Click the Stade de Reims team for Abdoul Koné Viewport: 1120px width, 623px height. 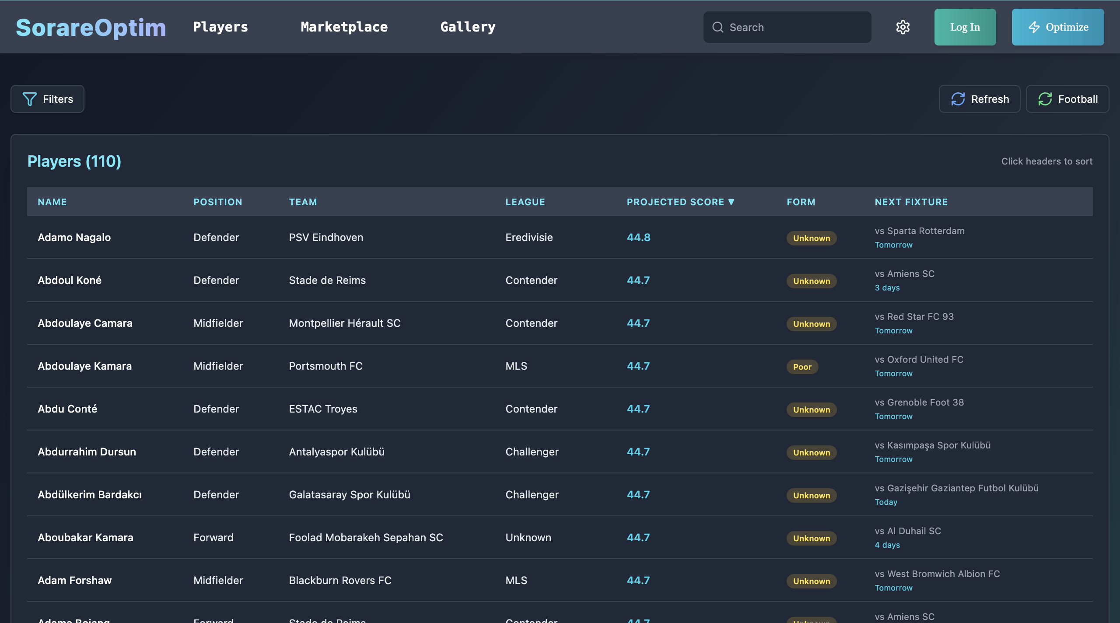coord(327,280)
